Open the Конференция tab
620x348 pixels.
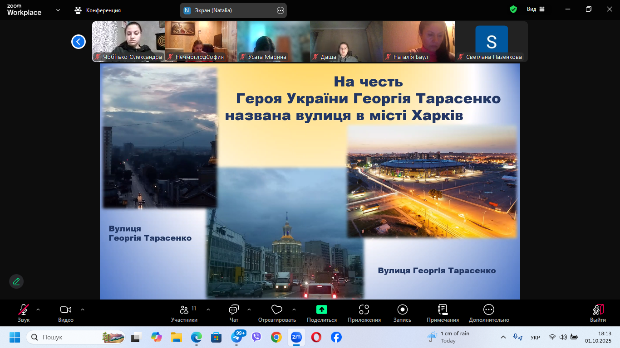98,10
